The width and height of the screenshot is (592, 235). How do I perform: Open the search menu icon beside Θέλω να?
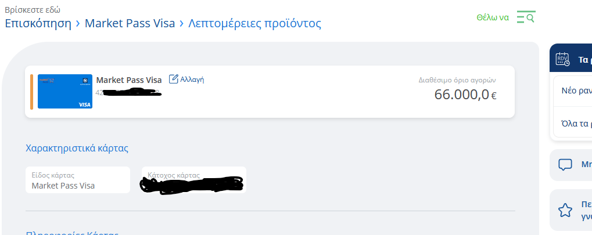pos(526,17)
